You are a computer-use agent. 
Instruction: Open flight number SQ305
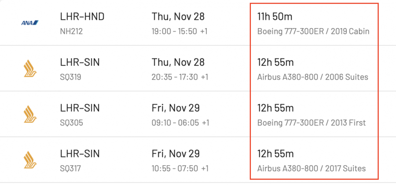point(71,123)
